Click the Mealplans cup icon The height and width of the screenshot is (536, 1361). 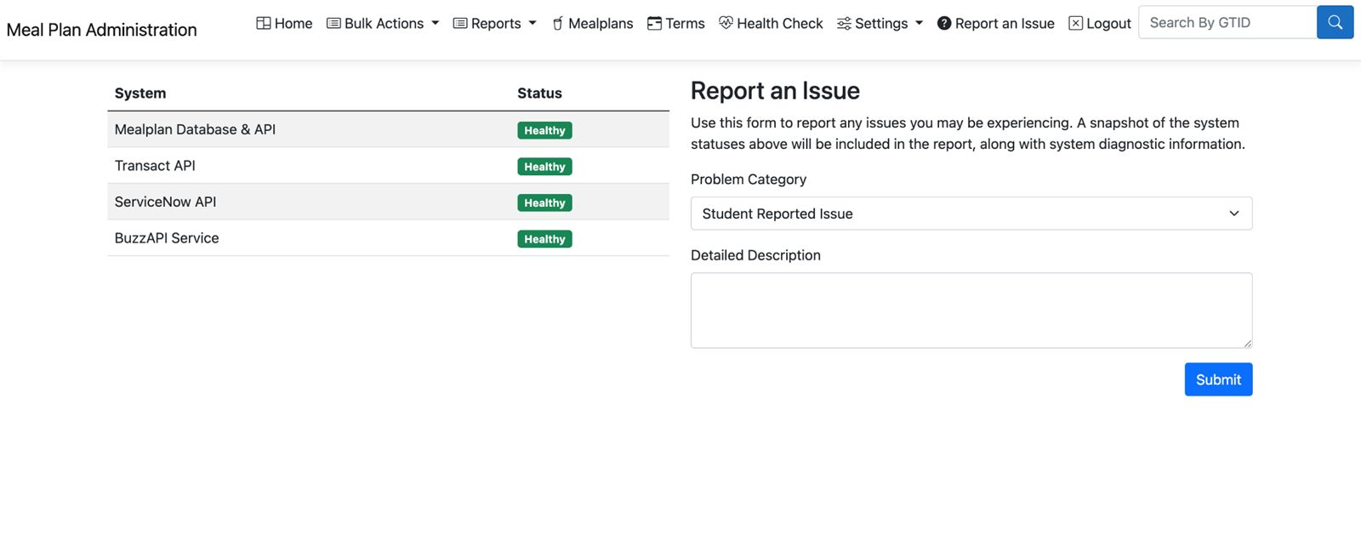[558, 24]
